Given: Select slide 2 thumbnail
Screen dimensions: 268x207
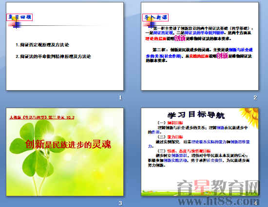Looking at the screenshot, I should coord(200,46).
